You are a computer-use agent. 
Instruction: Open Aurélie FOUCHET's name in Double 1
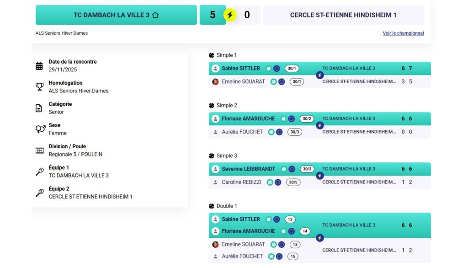click(242, 257)
